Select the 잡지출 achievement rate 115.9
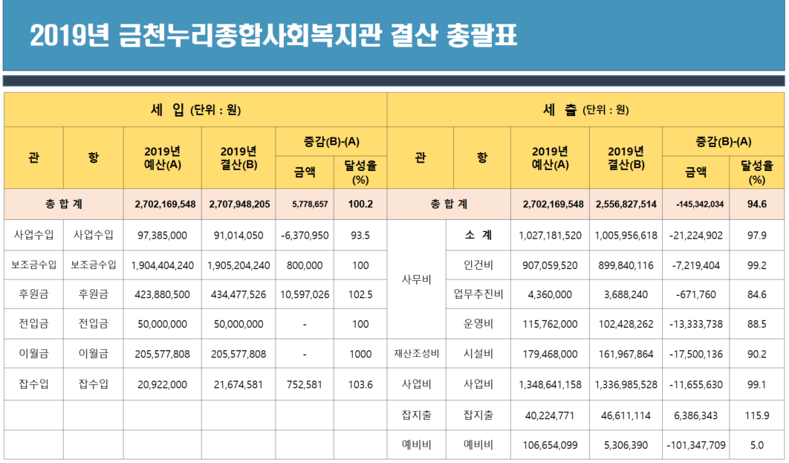The width and height of the screenshot is (789, 463). 756,415
